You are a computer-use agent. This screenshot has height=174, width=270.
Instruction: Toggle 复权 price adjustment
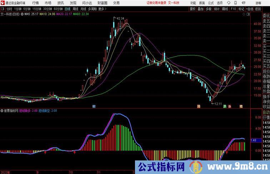tap(192, 9)
